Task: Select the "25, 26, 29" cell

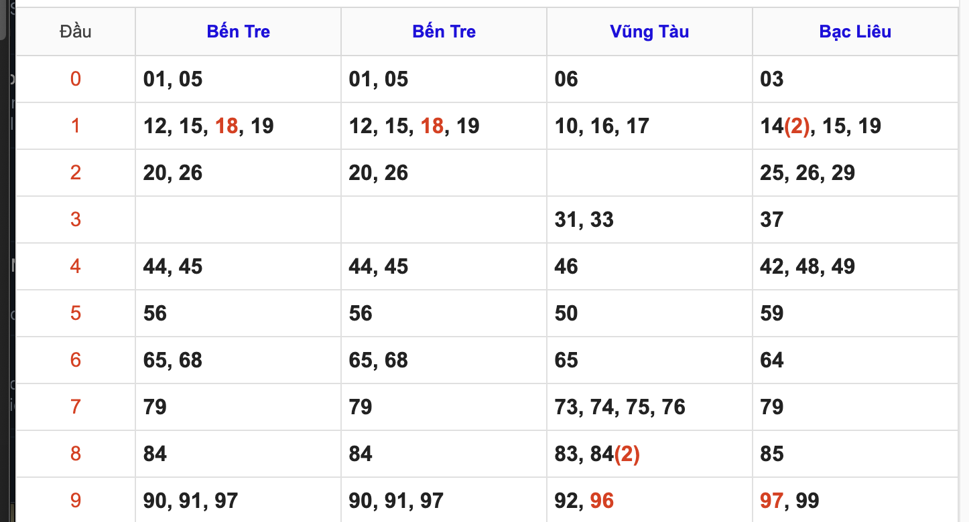Action: click(x=807, y=173)
